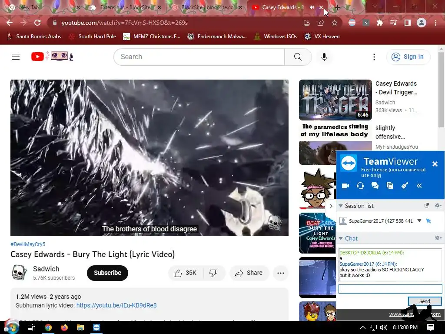Collapse TeamViewer panel with double chevron

click(x=419, y=186)
